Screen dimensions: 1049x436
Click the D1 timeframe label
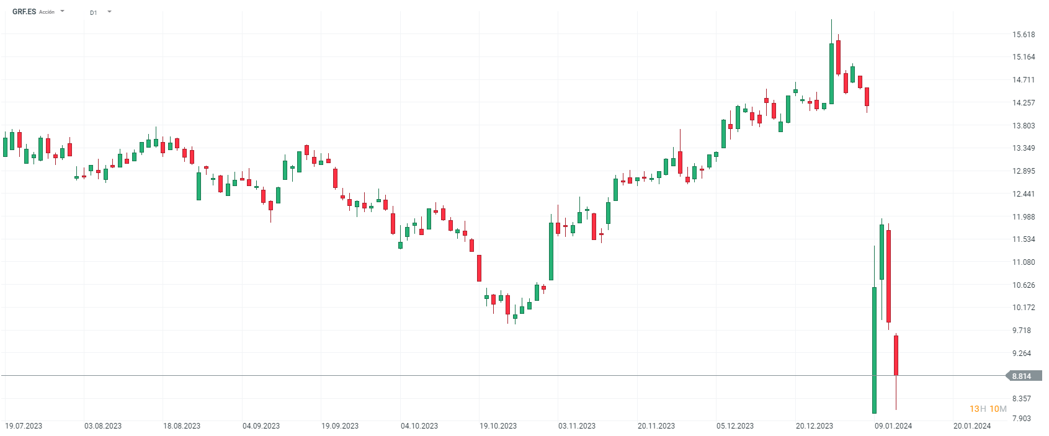[94, 12]
